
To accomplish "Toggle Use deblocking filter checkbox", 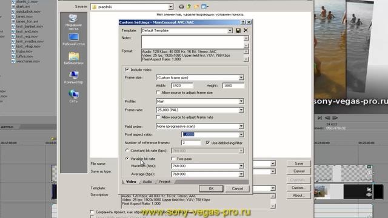I will point(208,143).
